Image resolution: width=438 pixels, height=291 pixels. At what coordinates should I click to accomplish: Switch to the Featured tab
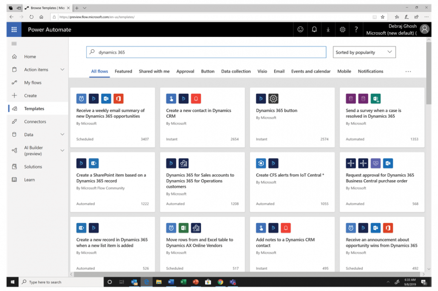[x=123, y=71]
